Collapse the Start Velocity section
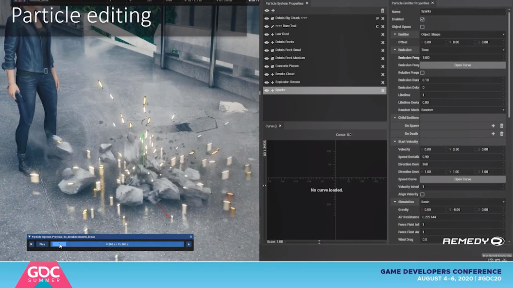 coord(395,142)
